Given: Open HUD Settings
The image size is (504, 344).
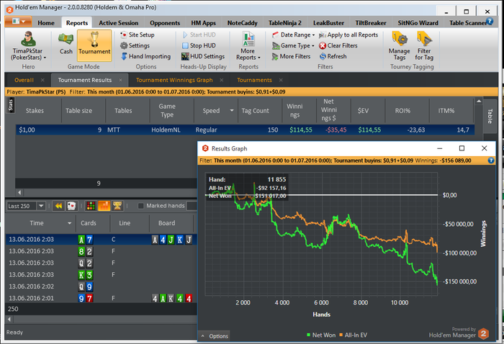Looking at the screenshot, I should pyautogui.click(x=203, y=57).
